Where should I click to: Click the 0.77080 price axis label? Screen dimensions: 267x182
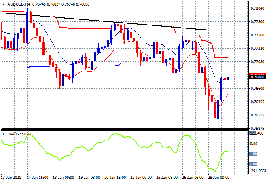pos(257,62)
